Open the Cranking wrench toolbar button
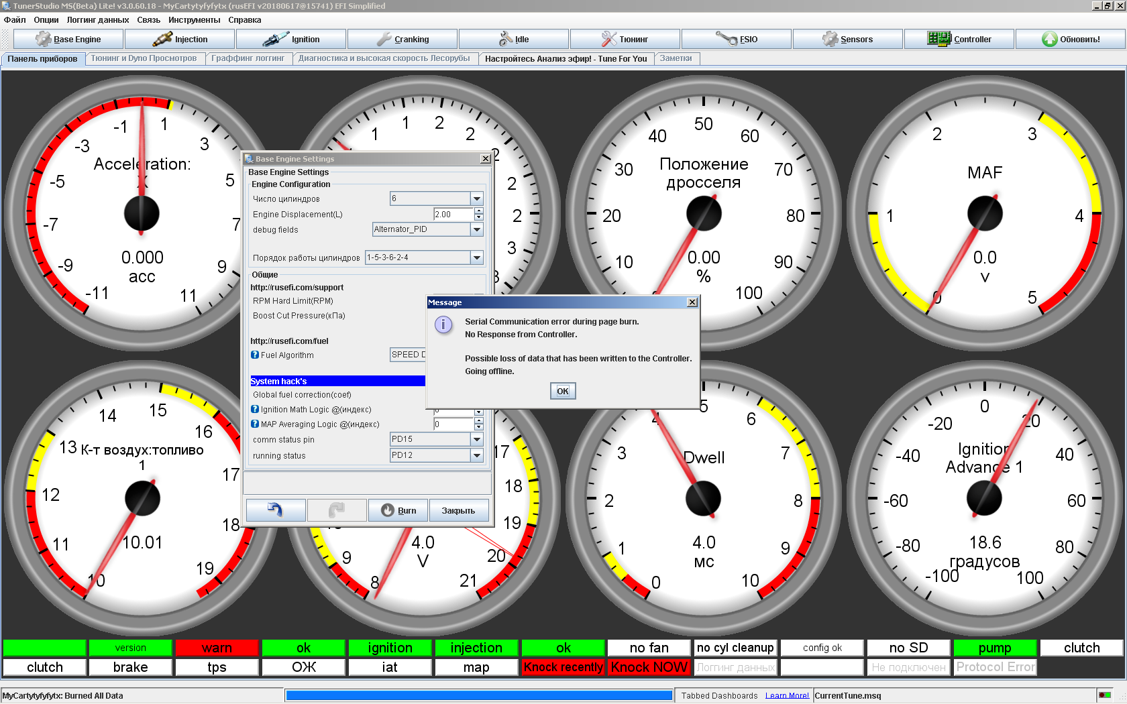 [x=402, y=39]
